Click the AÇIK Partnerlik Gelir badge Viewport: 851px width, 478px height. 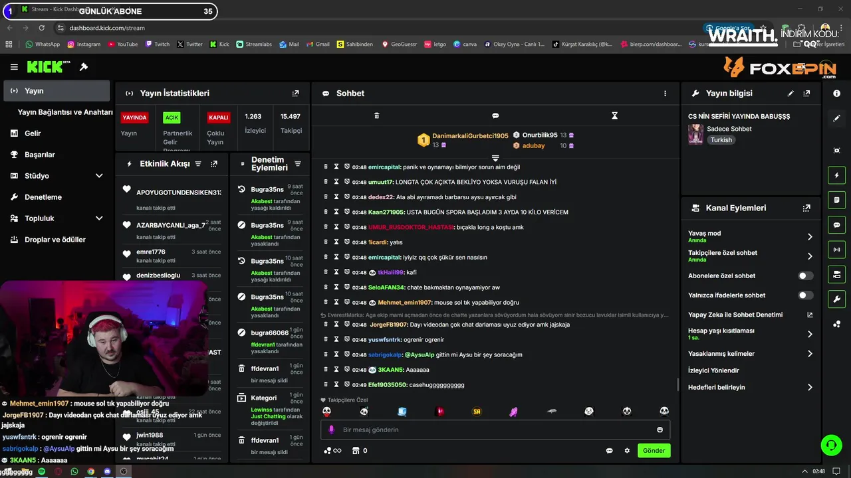pos(172,118)
